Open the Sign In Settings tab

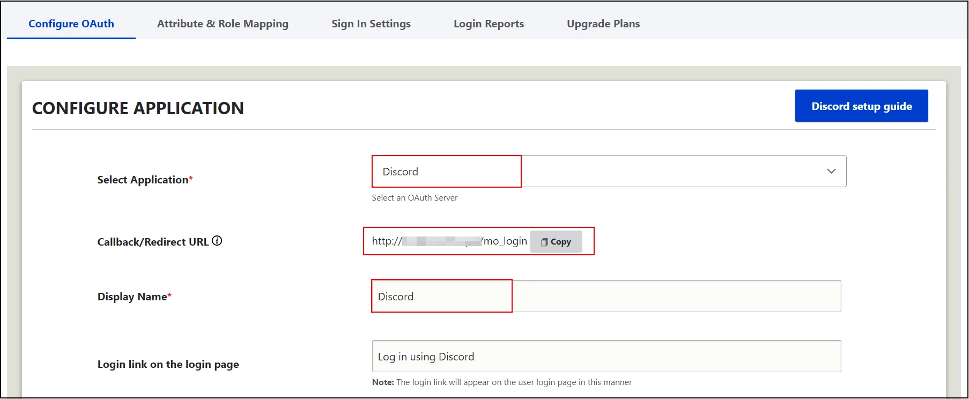point(371,24)
